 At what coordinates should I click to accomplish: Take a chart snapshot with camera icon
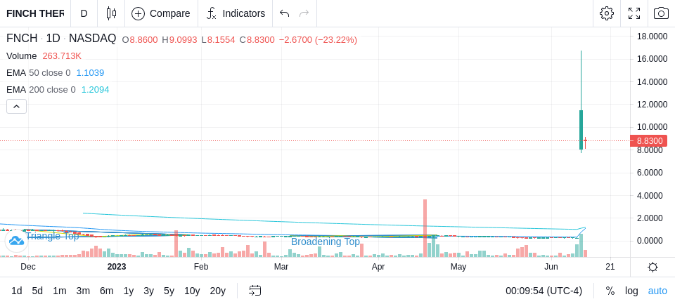pyautogui.click(x=661, y=13)
